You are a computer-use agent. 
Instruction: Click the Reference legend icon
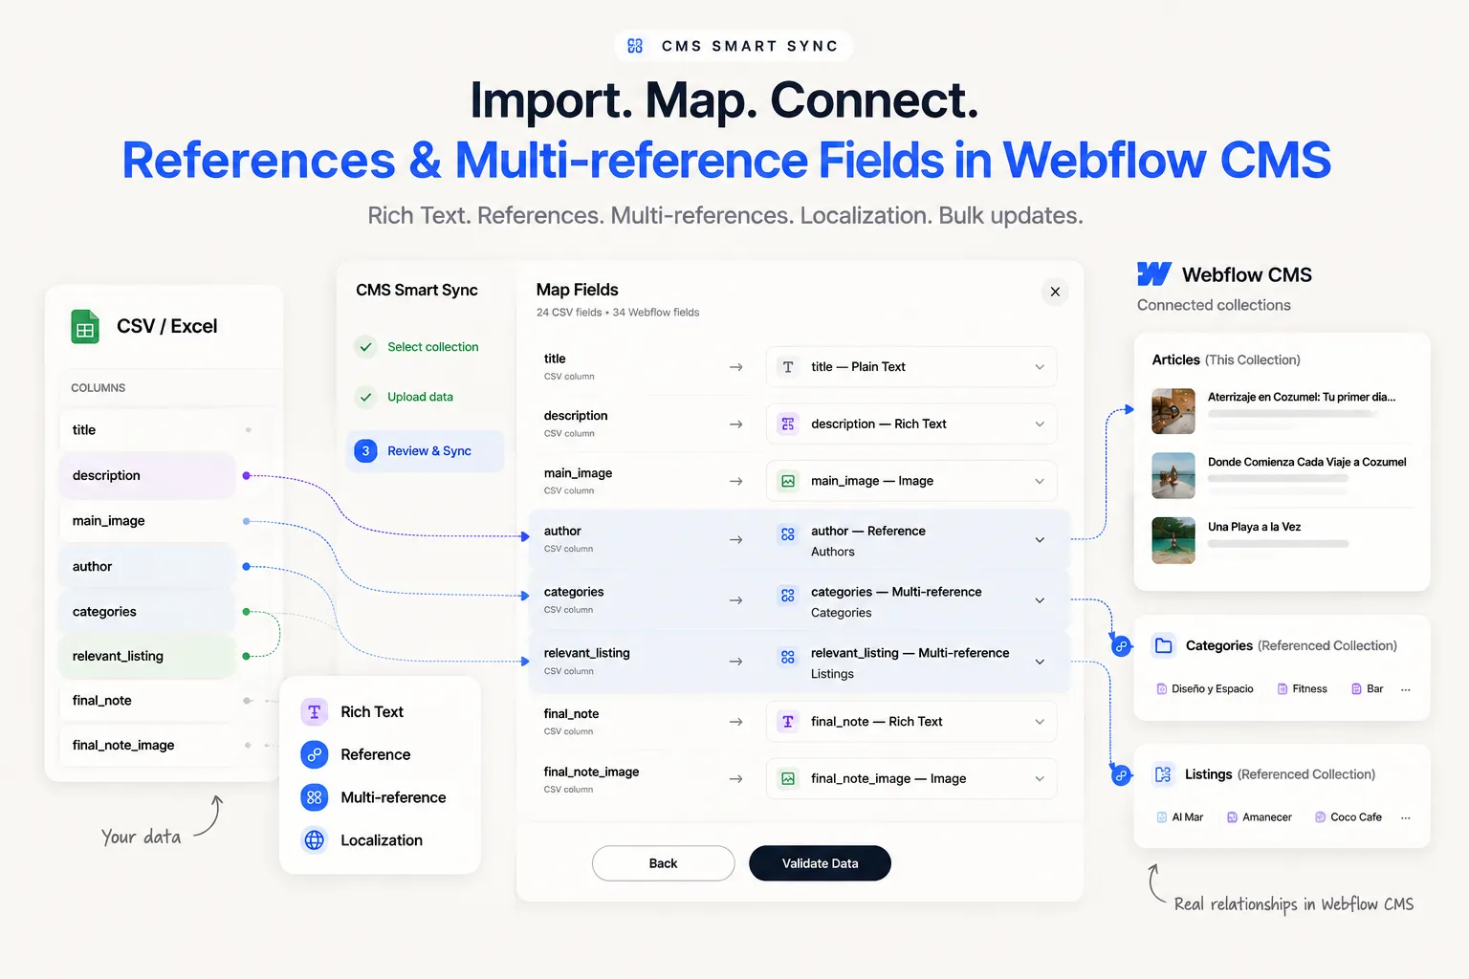(x=315, y=754)
